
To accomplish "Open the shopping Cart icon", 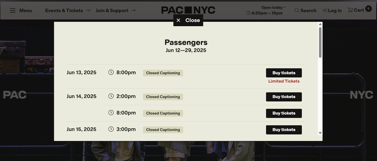I will [350, 10].
